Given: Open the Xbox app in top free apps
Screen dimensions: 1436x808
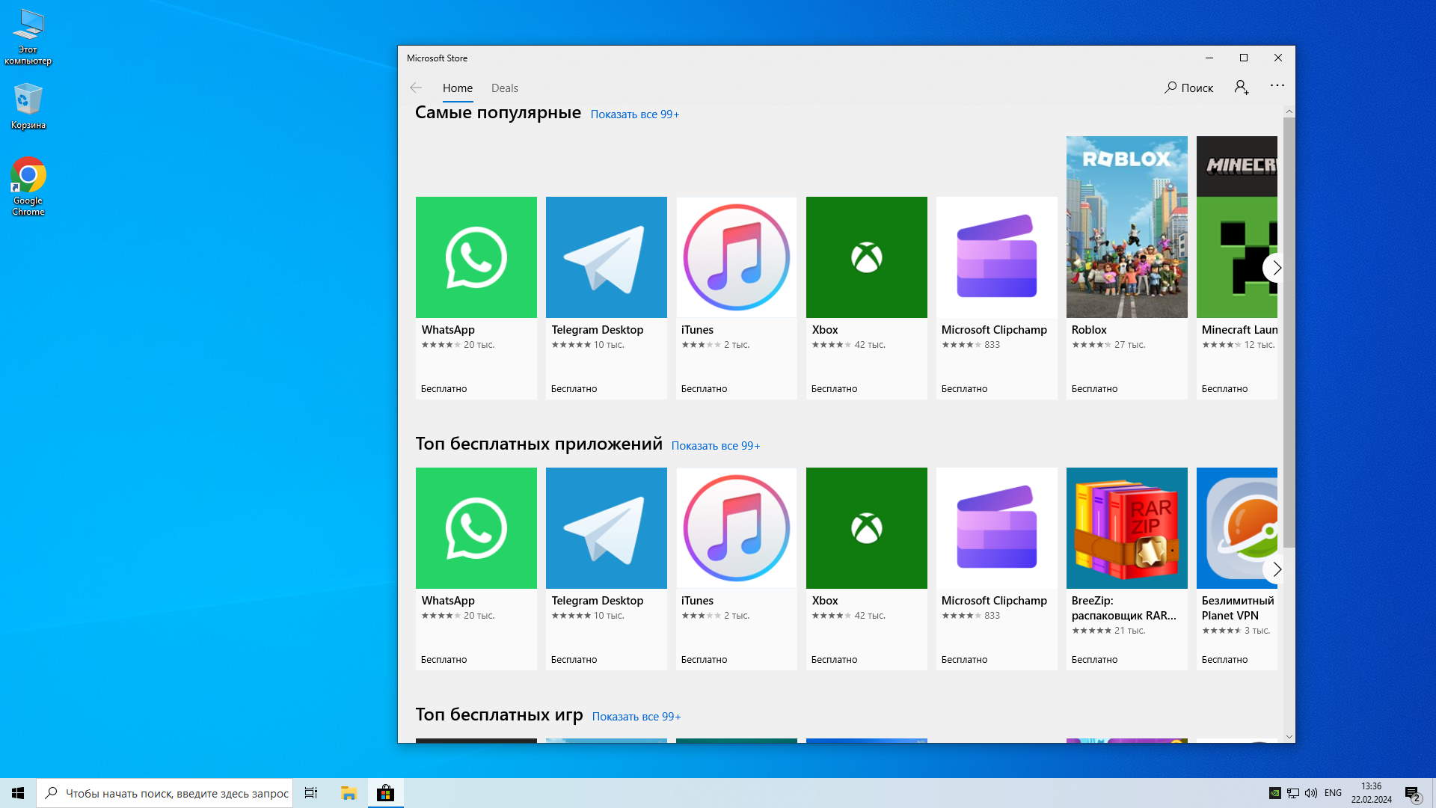Looking at the screenshot, I should point(866,528).
